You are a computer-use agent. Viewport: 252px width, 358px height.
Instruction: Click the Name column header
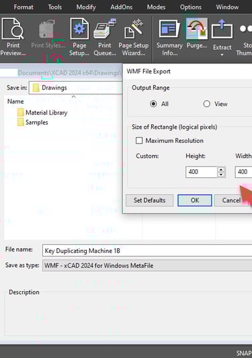(x=15, y=101)
